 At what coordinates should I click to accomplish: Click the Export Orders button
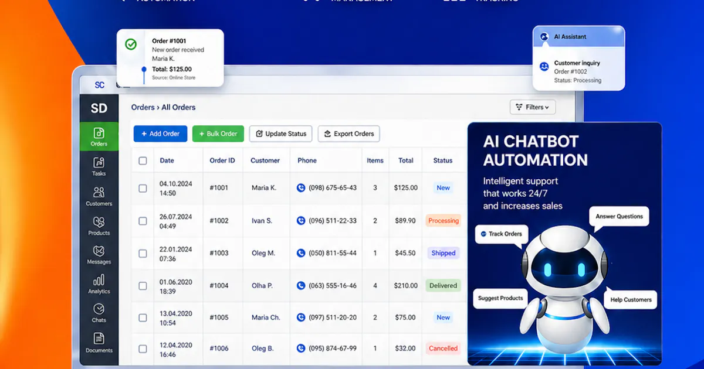(348, 134)
